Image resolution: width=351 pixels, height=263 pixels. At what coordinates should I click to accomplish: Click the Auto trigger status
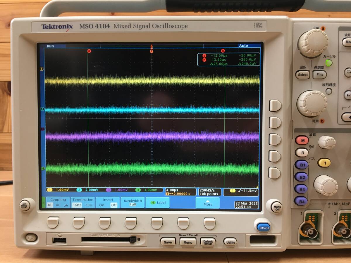click(x=243, y=46)
